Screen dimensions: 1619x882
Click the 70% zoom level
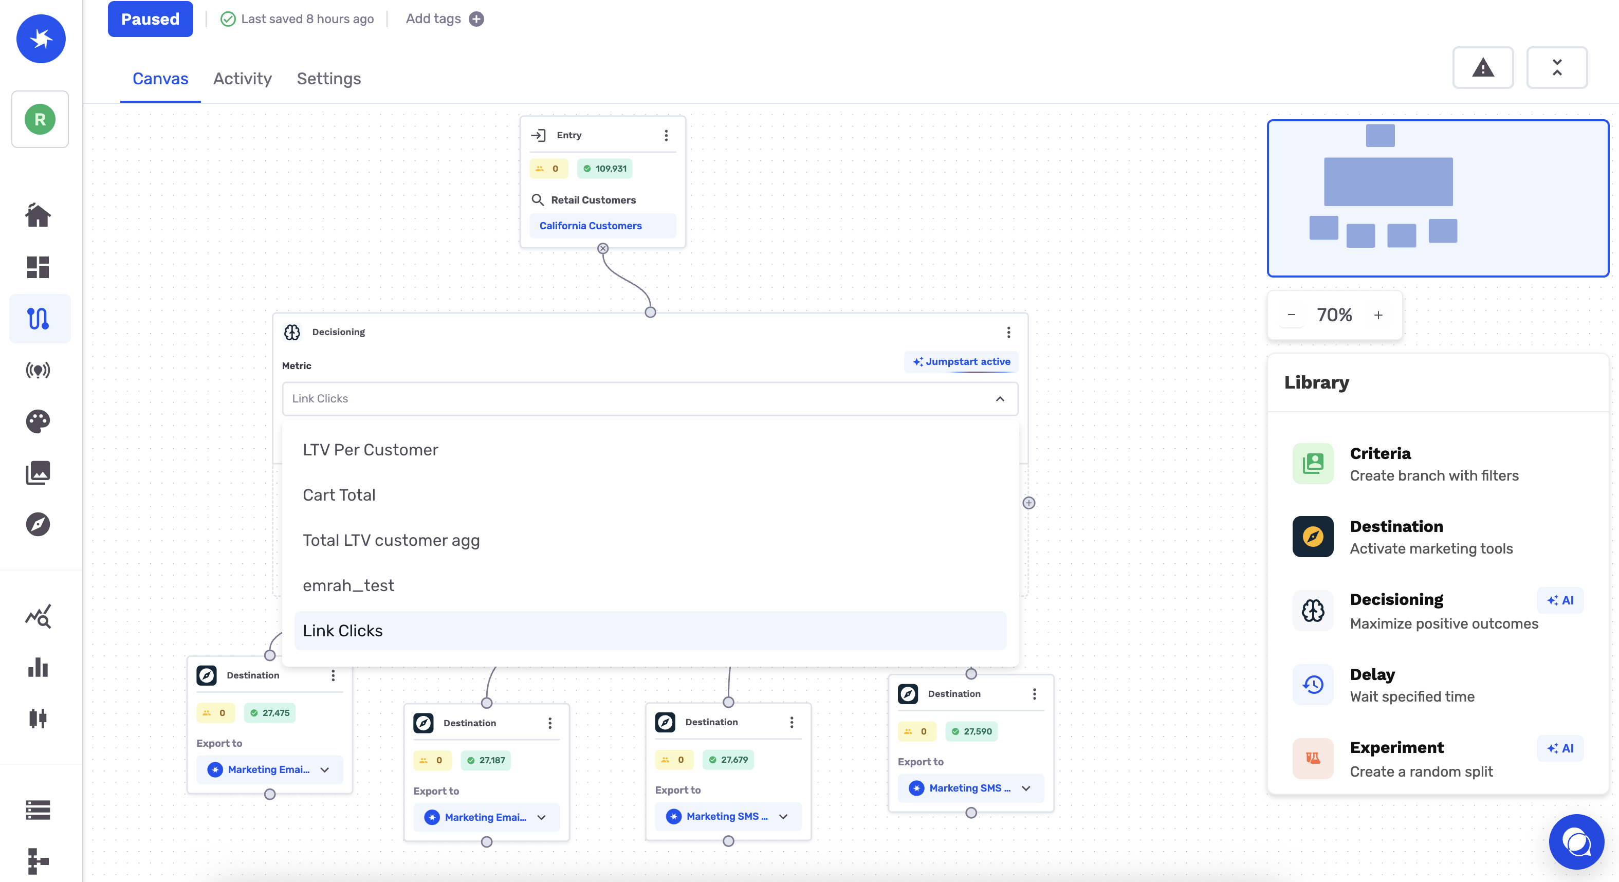click(x=1334, y=315)
